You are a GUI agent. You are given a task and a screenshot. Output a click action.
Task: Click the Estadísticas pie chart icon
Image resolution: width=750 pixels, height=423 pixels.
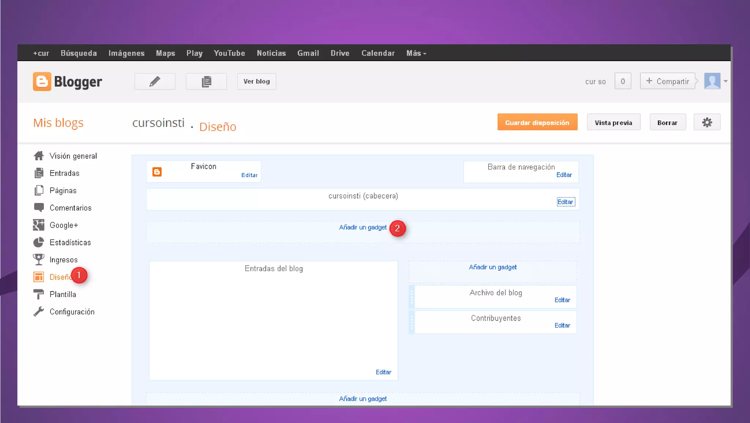coord(38,242)
